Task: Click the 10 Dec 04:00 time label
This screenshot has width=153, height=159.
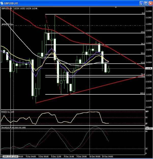Action: click(108, 156)
